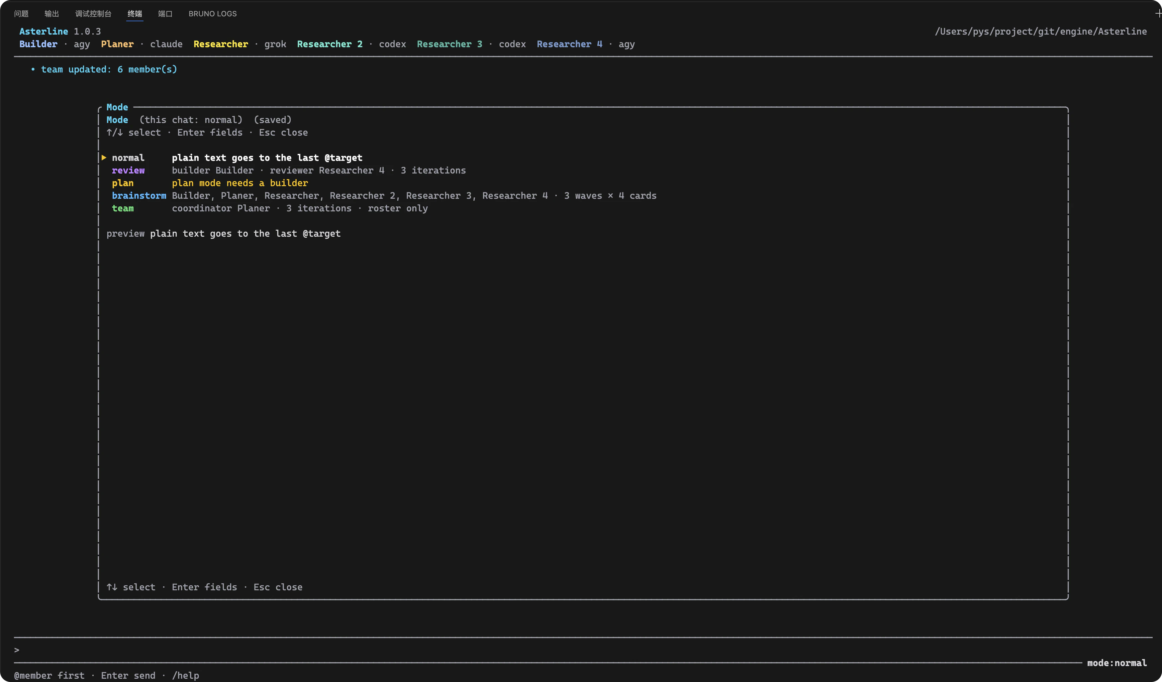
Task: Click the agy label after Researcher 4
Action: pyautogui.click(x=627, y=44)
